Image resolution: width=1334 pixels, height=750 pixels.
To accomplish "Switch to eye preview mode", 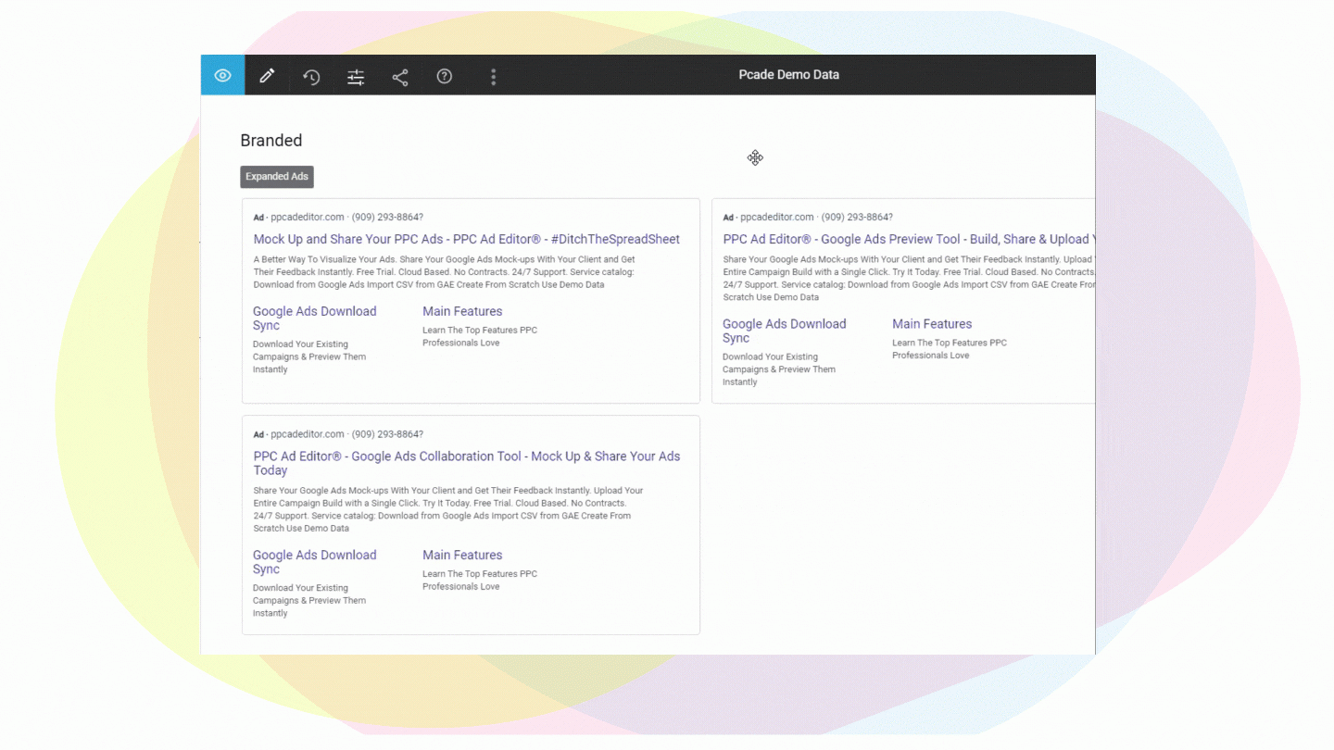I will click(x=222, y=75).
